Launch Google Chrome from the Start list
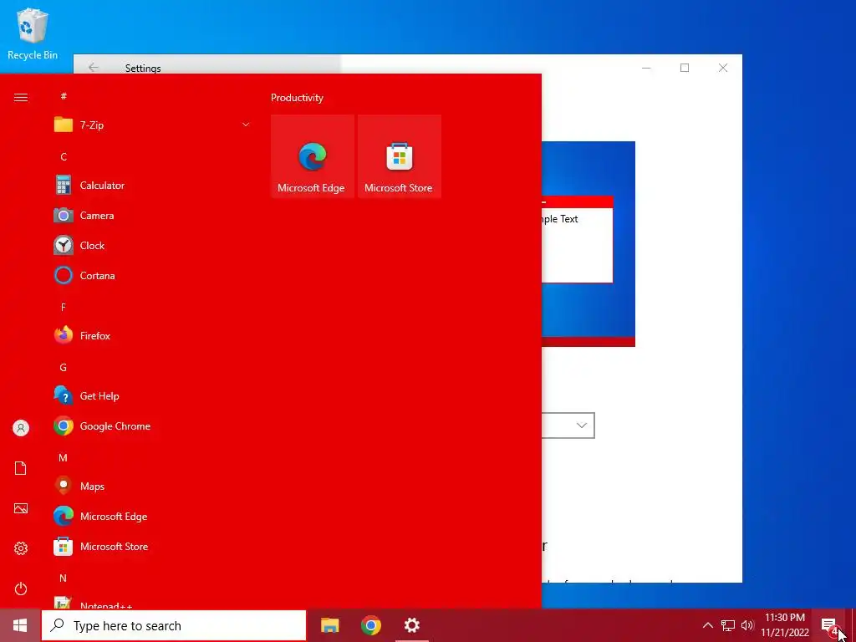The height and width of the screenshot is (642, 856). click(152, 426)
